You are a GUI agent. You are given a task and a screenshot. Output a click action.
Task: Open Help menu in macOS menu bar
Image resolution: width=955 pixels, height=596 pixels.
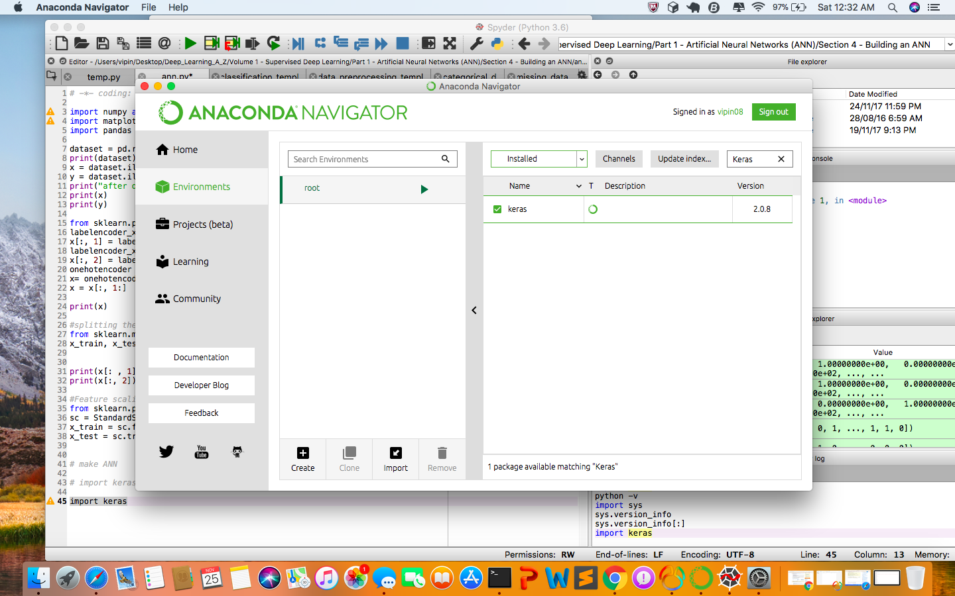coord(178,7)
